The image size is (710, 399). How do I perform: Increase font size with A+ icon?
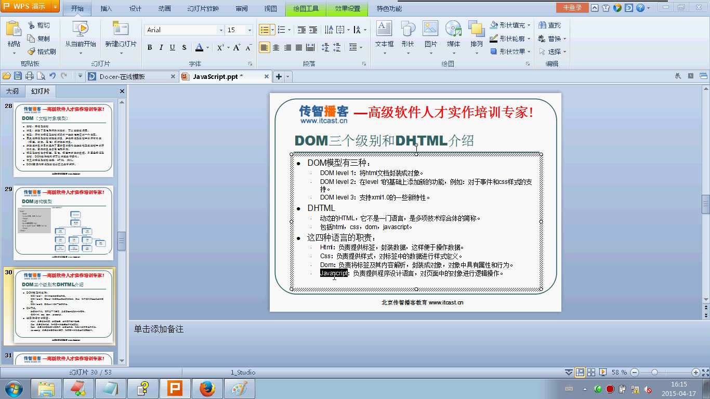point(236,47)
